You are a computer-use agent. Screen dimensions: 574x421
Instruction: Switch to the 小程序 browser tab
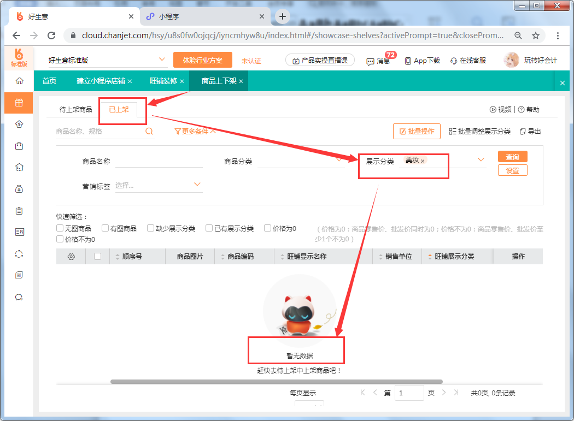click(204, 16)
